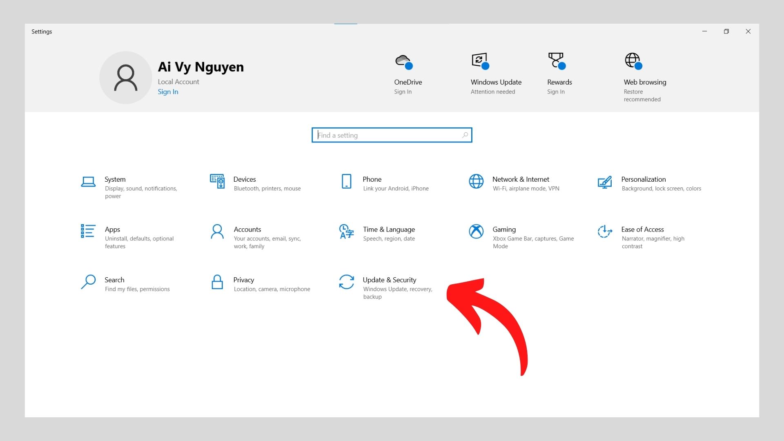
Task: Click 'Display, sound, notifications, power' description
Action: pyautogui.click(x=141, y=192)
